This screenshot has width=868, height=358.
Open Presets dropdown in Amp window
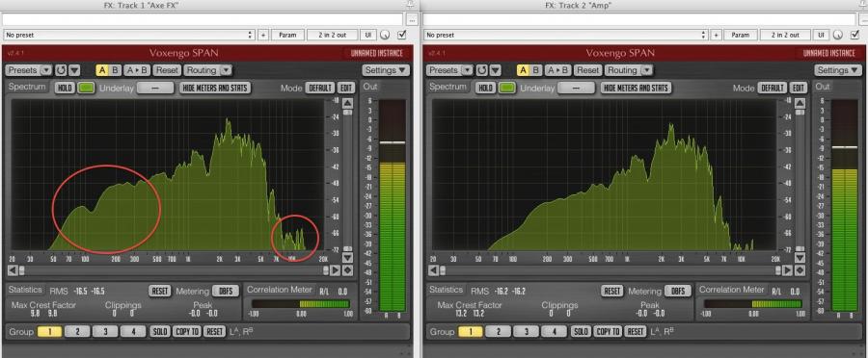pos(450,70)
